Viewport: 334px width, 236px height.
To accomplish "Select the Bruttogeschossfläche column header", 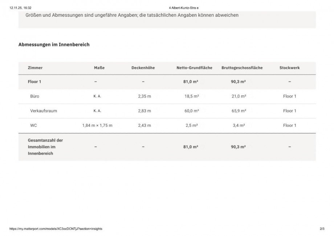I will coord(242,68).
